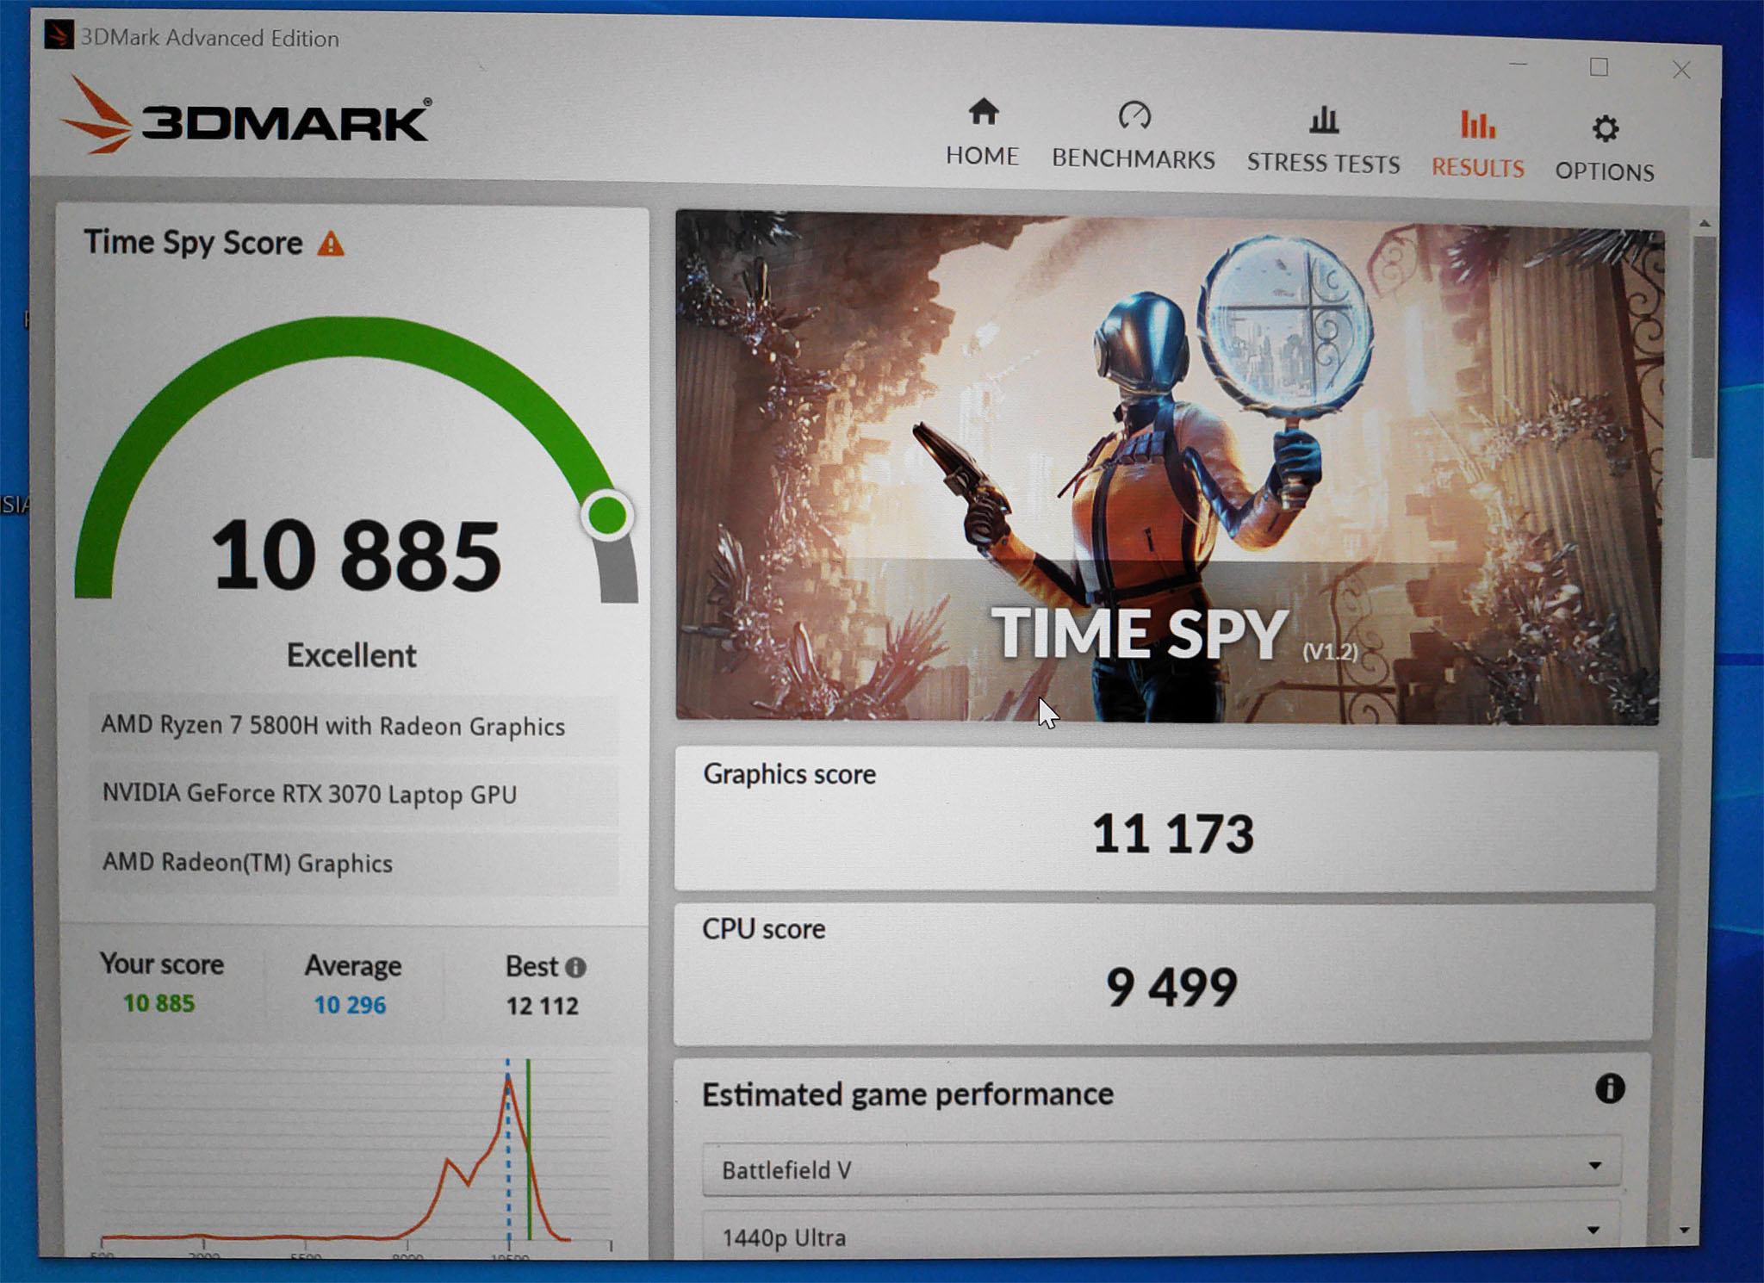Click the green gauge indicator knob
This screenshot has height=1283, width=1764.
tap(607, 516)
